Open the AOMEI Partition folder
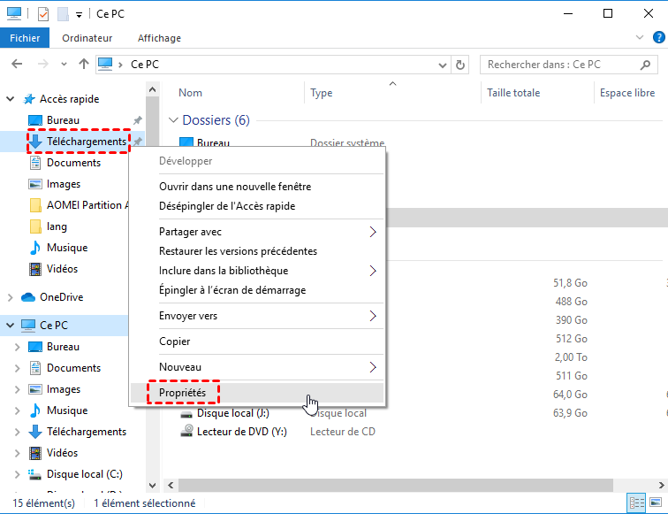The height and width of the screenshot is (514, 668). click(79, 205)
